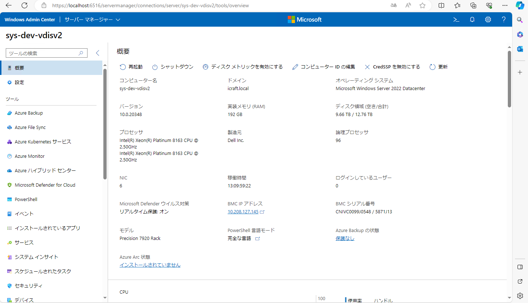The height and width of the screenshot is (303, 528).
Task: Open browser settings and more ellipsis
Action: coord(505,5)
